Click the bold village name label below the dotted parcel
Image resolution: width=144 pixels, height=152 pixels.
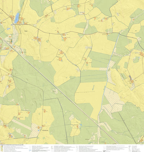45,130
